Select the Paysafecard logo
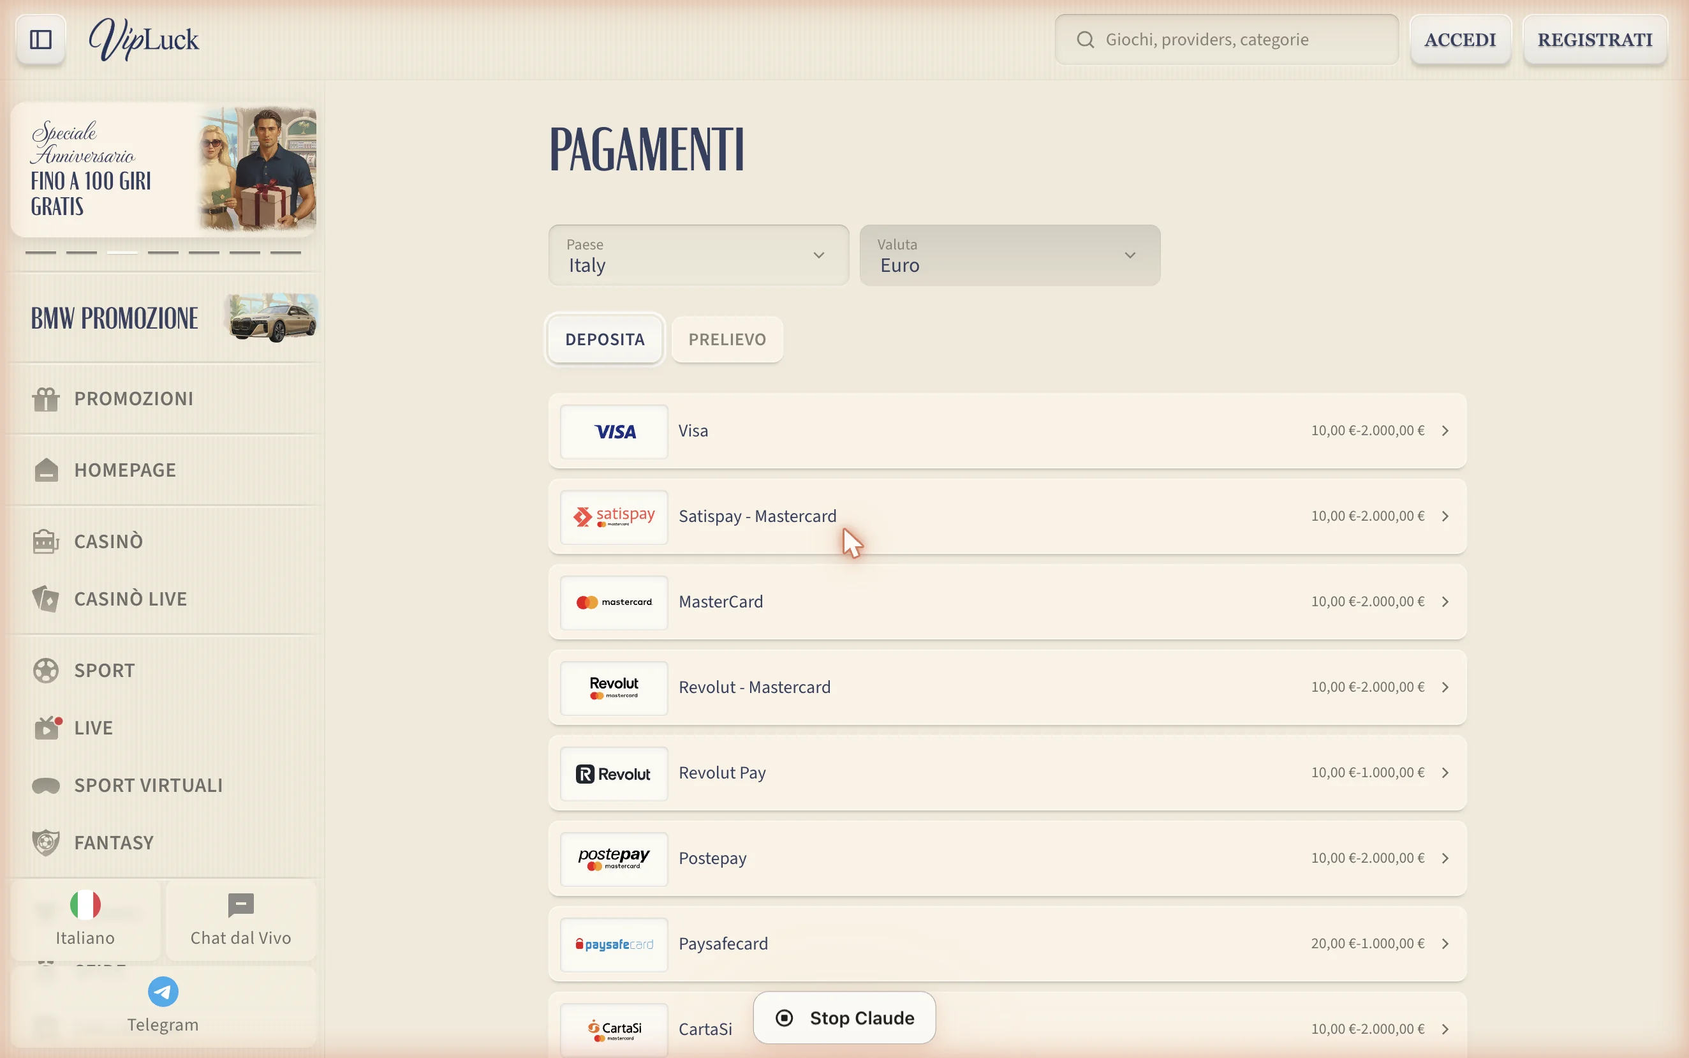 pos(614,944)
